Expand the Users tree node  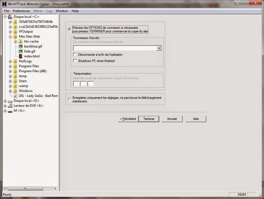(10, 81)
